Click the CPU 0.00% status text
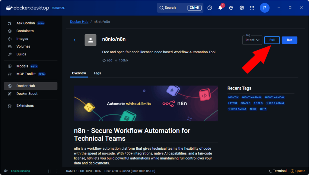 94,171
